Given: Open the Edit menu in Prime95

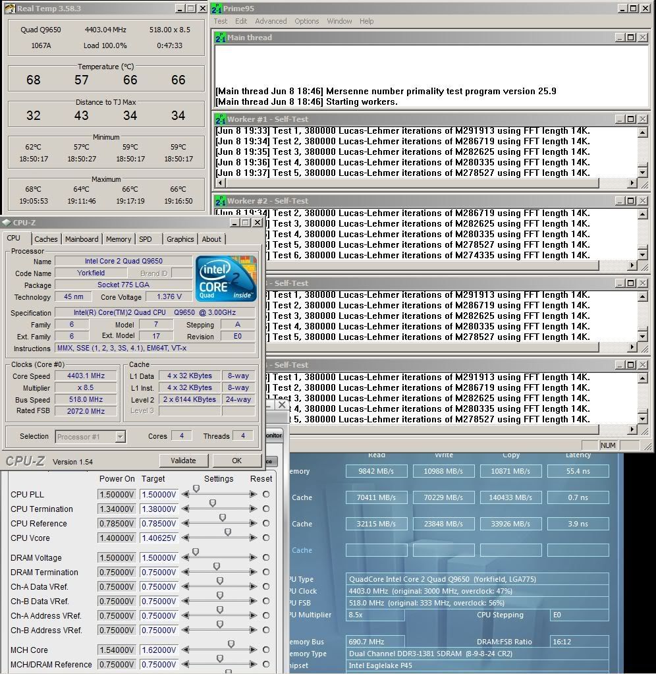Looking at the screenshot, I should point(241,21).
